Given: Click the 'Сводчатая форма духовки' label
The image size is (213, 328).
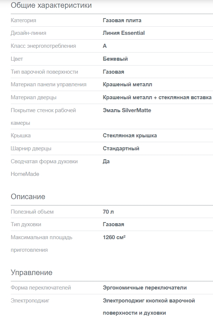Looking at the screenshot, I should (x=44, y=161).
